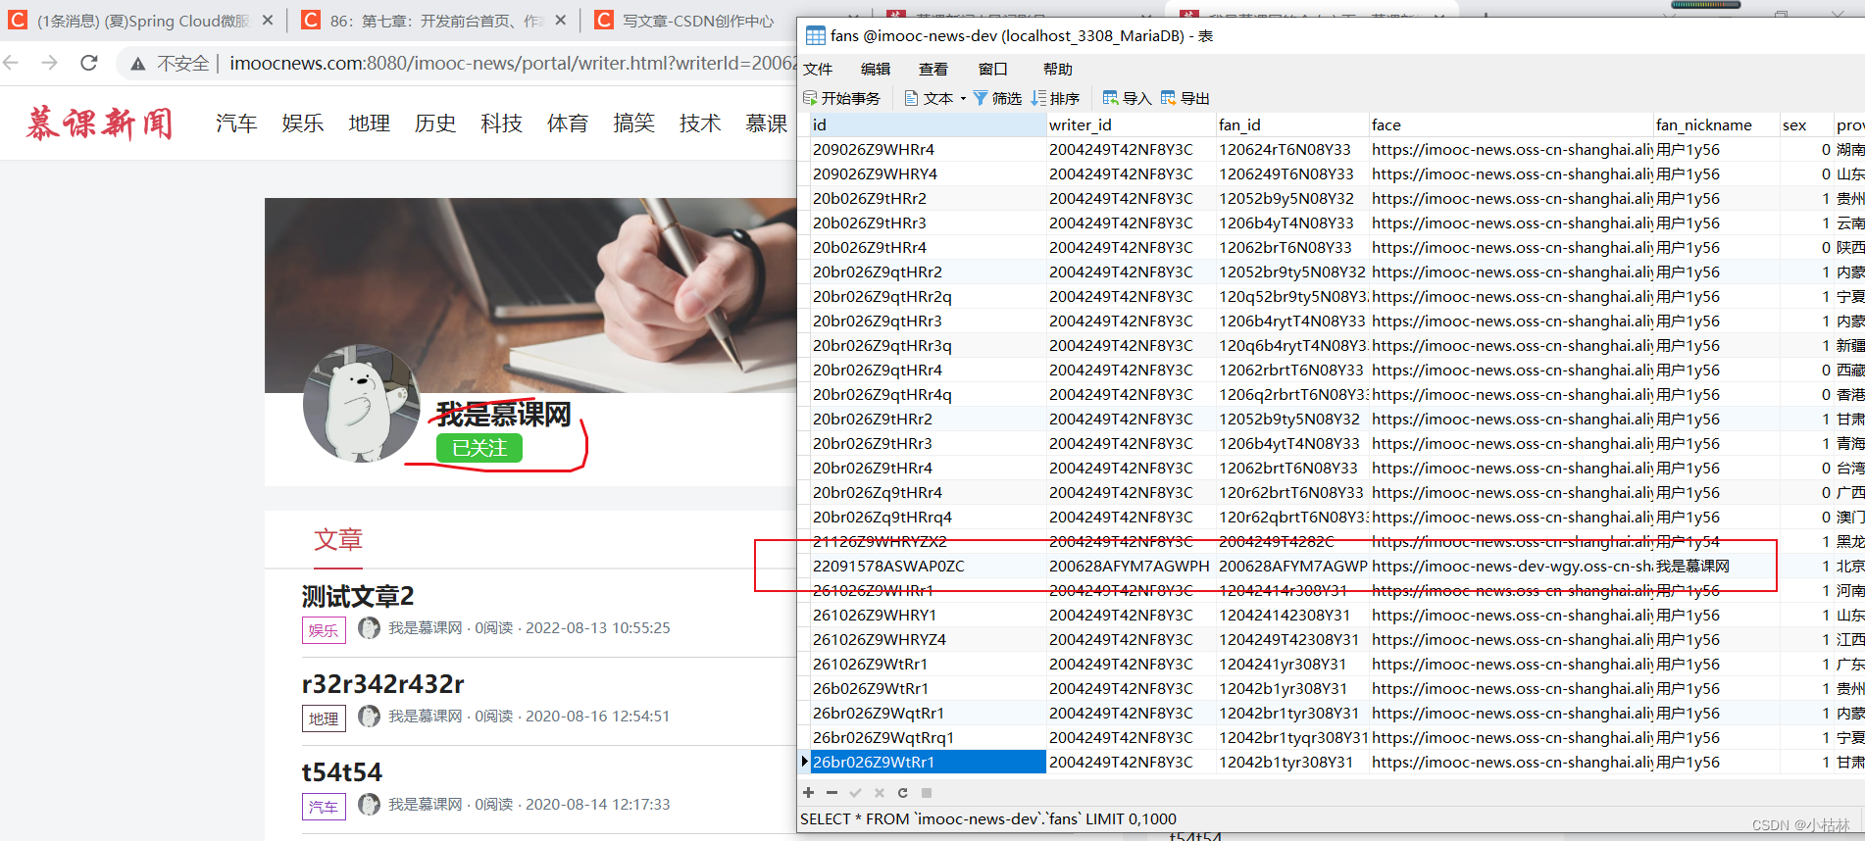The width and height of the screenshot is (1865, 841).
Task: Click the 导出 export icon
Action: click(1168, 98)
